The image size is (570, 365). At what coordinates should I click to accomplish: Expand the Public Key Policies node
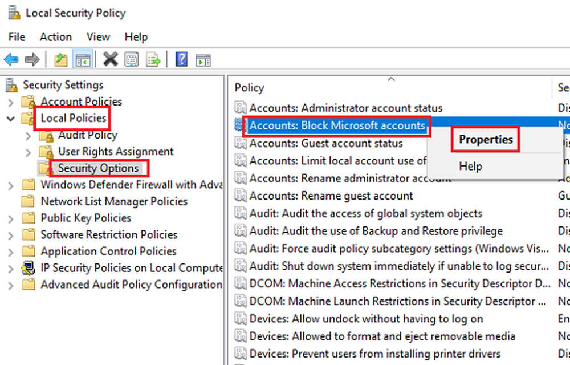[11, 219]
